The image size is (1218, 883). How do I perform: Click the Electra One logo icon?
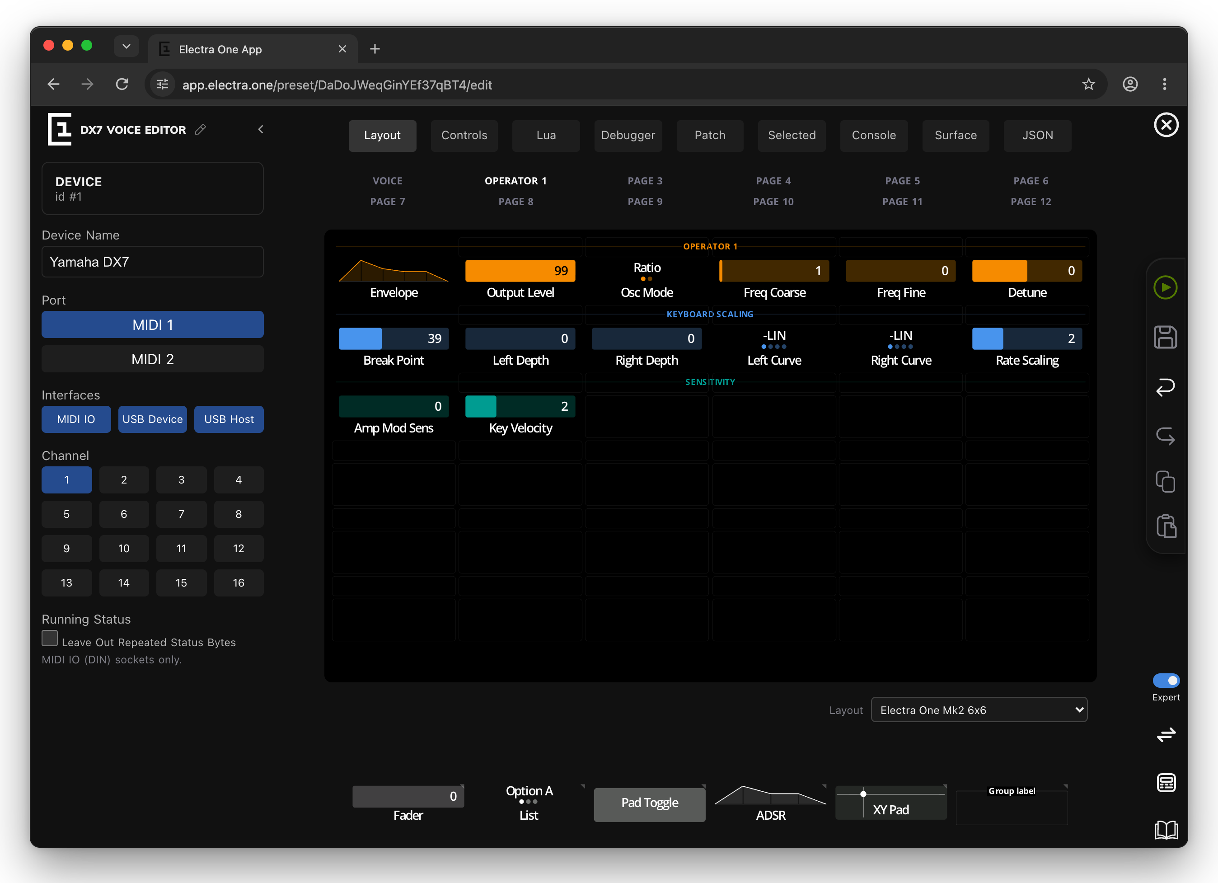[x=59, y=129]
